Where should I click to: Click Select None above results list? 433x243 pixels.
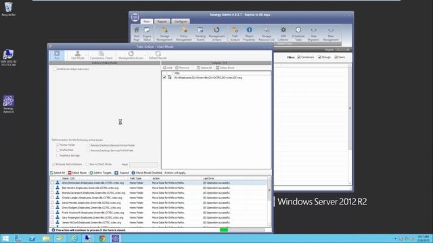[x=77, y=173]
